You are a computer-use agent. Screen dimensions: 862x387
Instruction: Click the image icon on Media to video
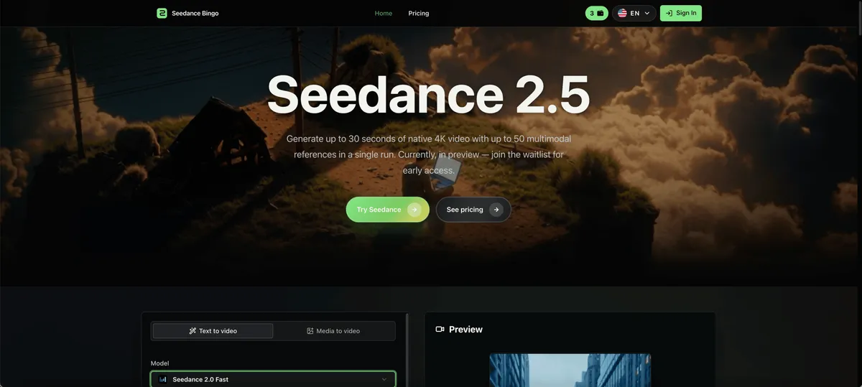coord(310,331)
